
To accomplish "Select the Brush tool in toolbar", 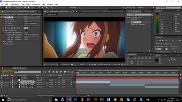I will (36, 8).
